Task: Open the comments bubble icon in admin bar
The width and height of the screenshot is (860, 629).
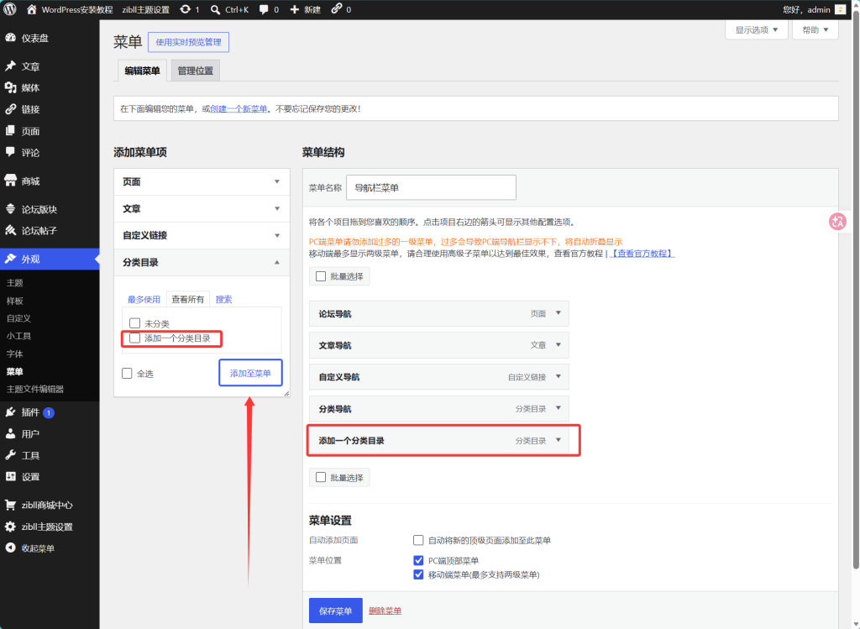Action: coord(264,9)
